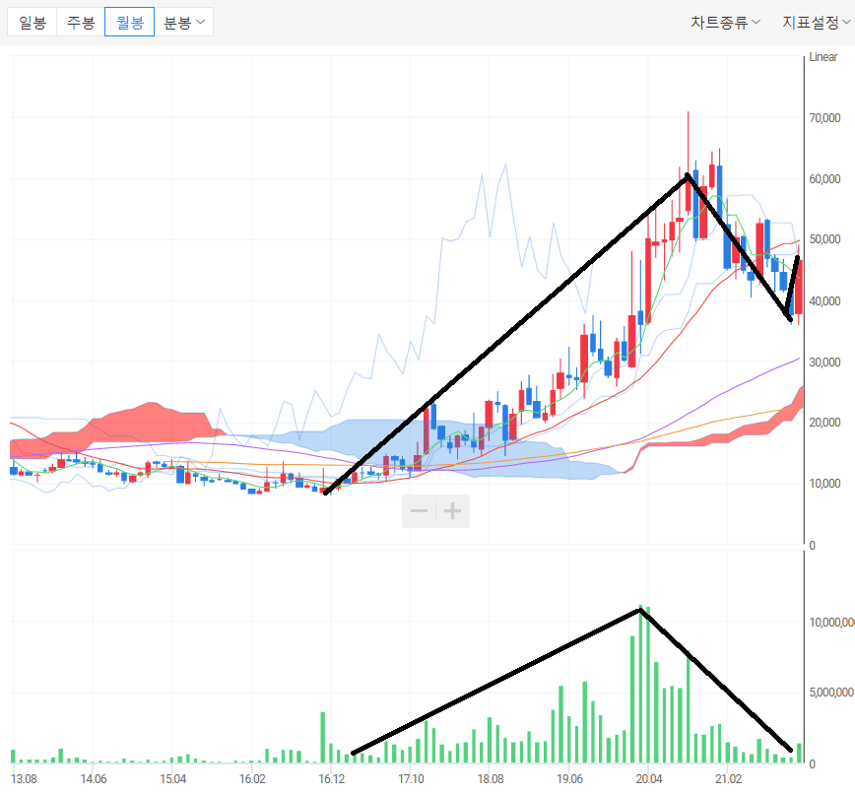
Task: Click the 18.08 date axis label
Action: (491, 778)
